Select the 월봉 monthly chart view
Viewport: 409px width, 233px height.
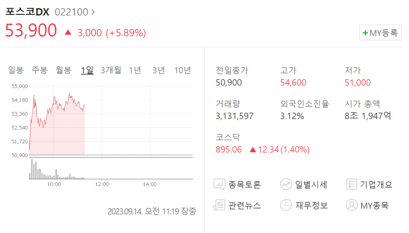63,70
